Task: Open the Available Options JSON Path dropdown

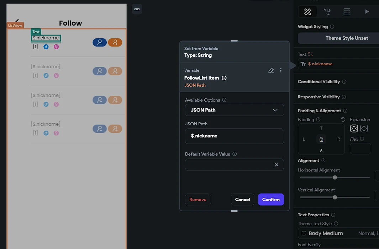Action: (x=234, y=110)
